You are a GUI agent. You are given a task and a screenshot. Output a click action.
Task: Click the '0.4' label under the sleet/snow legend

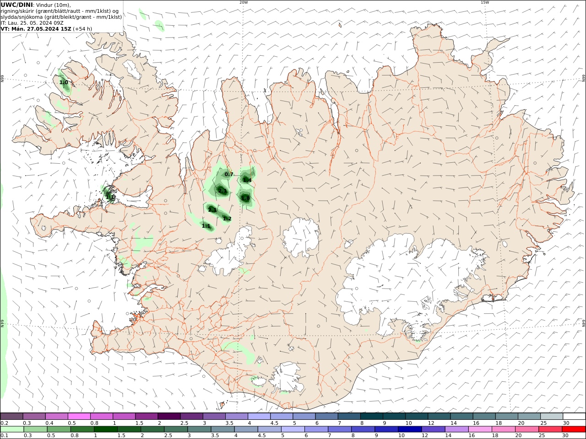point(49,423)
